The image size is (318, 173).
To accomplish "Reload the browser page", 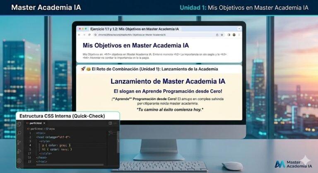I will [x=89, y=35].
